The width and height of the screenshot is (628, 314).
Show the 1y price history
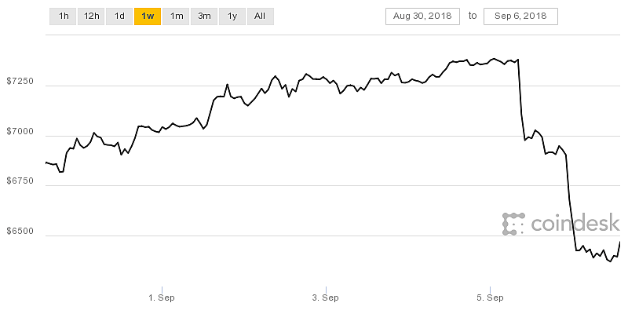[232, 16]
